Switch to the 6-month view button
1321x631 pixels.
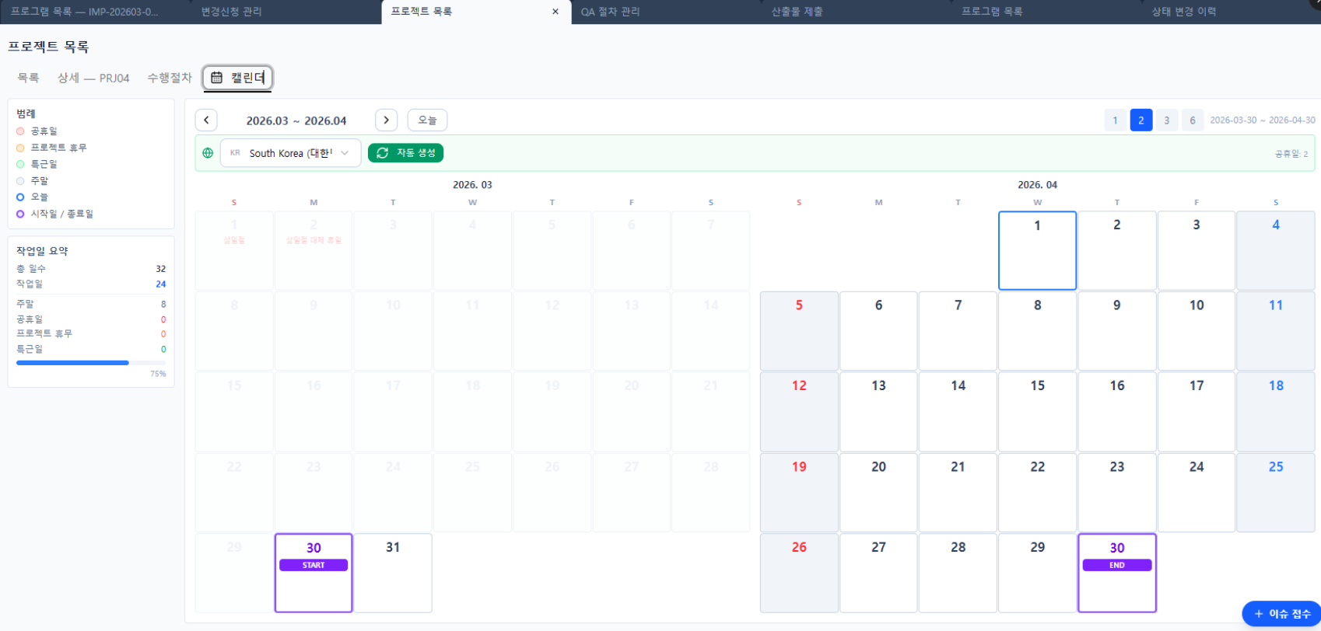point(1192,120)
